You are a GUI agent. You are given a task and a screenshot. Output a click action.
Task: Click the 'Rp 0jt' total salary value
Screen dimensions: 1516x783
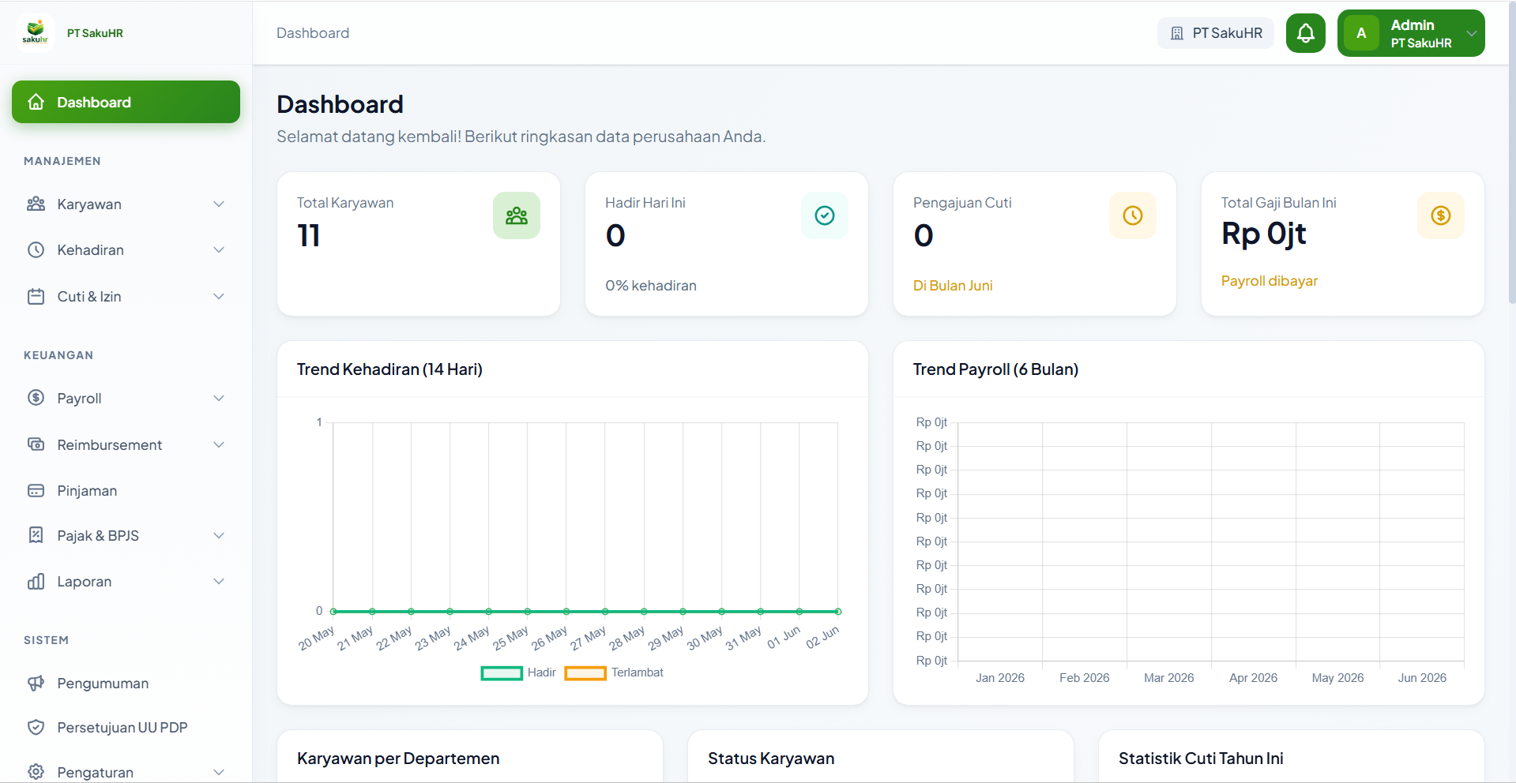[1264, 234]
